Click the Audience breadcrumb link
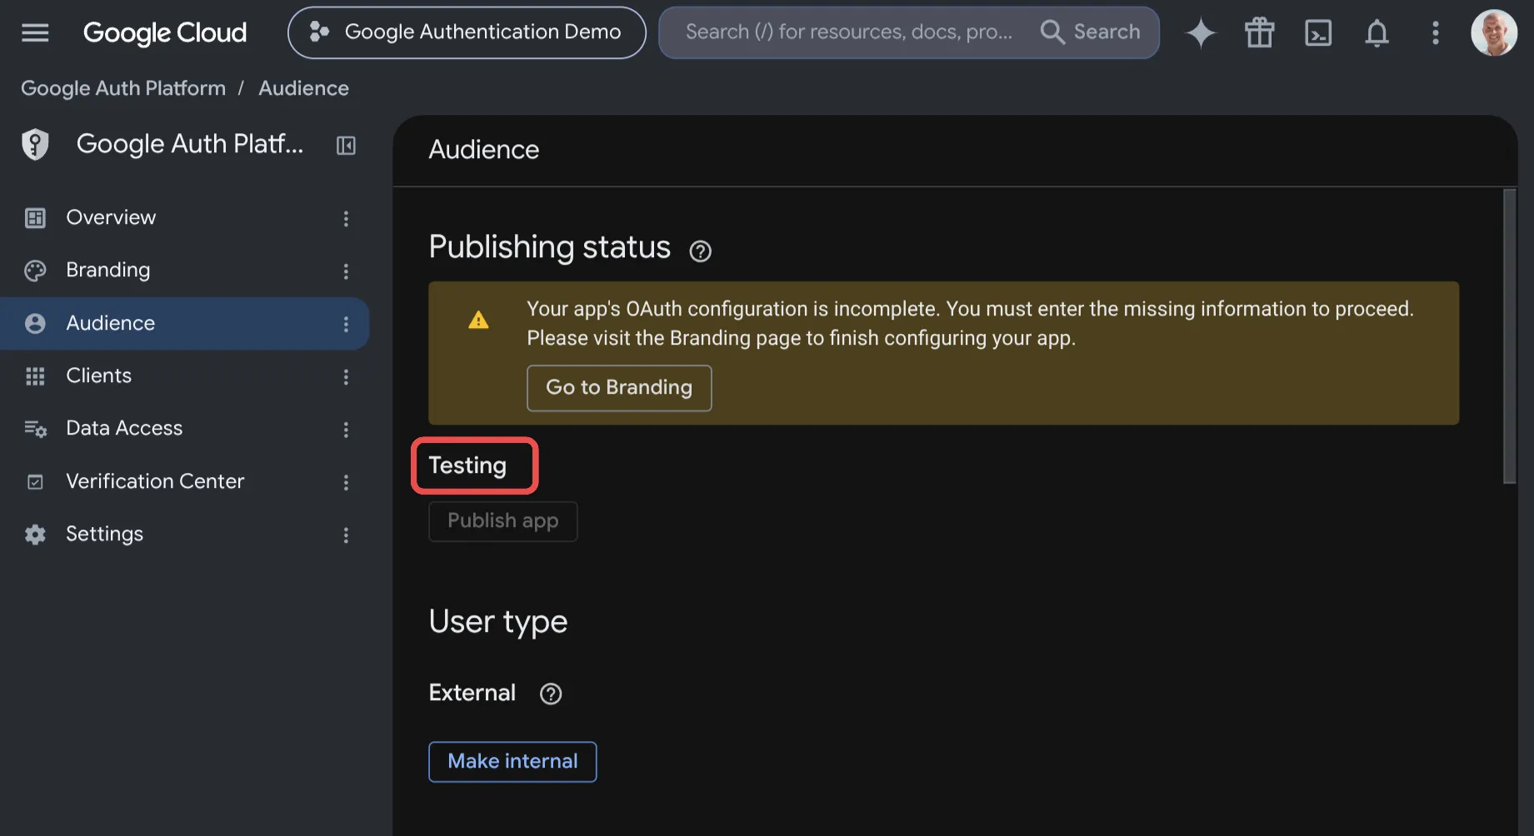The height and width of the screenshot is (836, 1534). click(x=303, y=88)
